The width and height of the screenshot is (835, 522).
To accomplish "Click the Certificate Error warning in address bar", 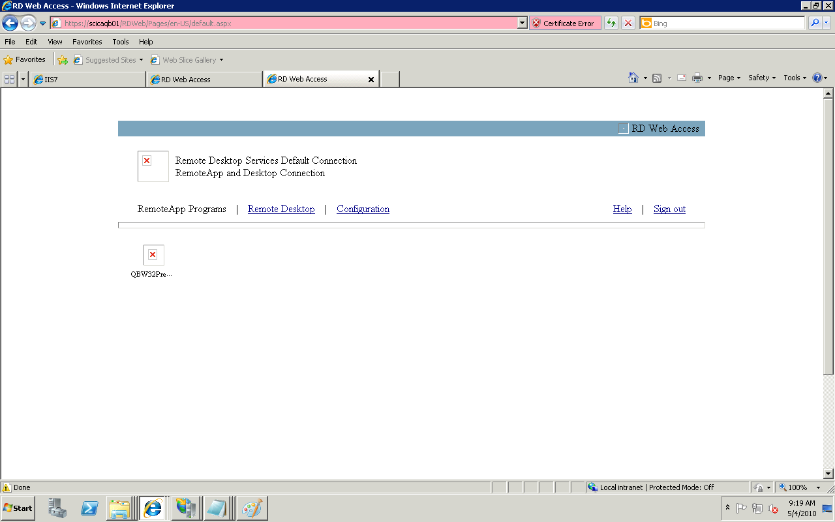I will pos(564,23).
